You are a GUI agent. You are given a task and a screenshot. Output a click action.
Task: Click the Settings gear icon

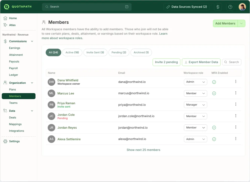pos(5,141)
